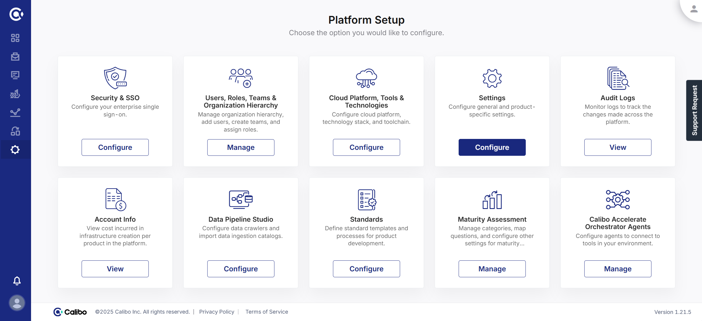The height and width of the screenshot is (321, 702).
Task: Open the dashboard grid icon in sidebar
Action: [x=15, y=38]
